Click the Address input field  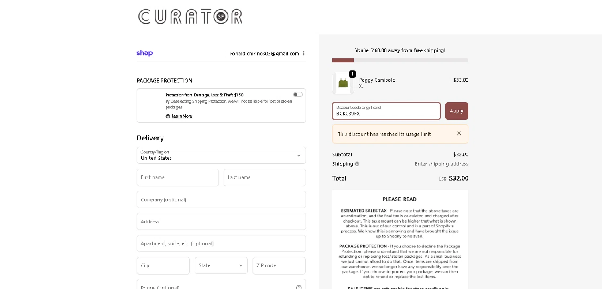click(222, 221)
